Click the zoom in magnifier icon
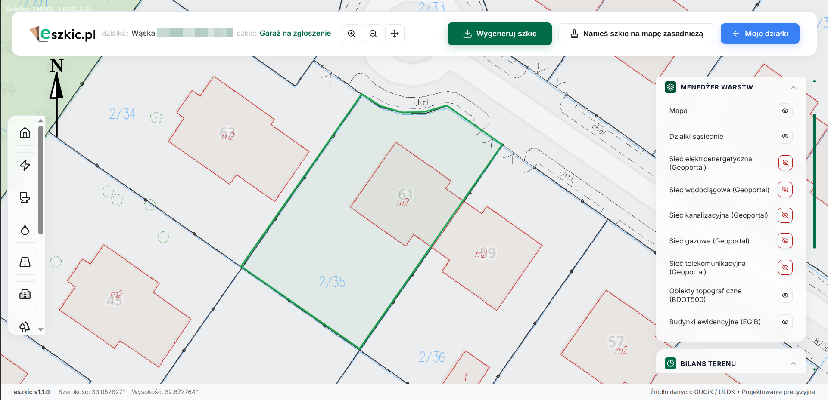 [x=352, y=34]
